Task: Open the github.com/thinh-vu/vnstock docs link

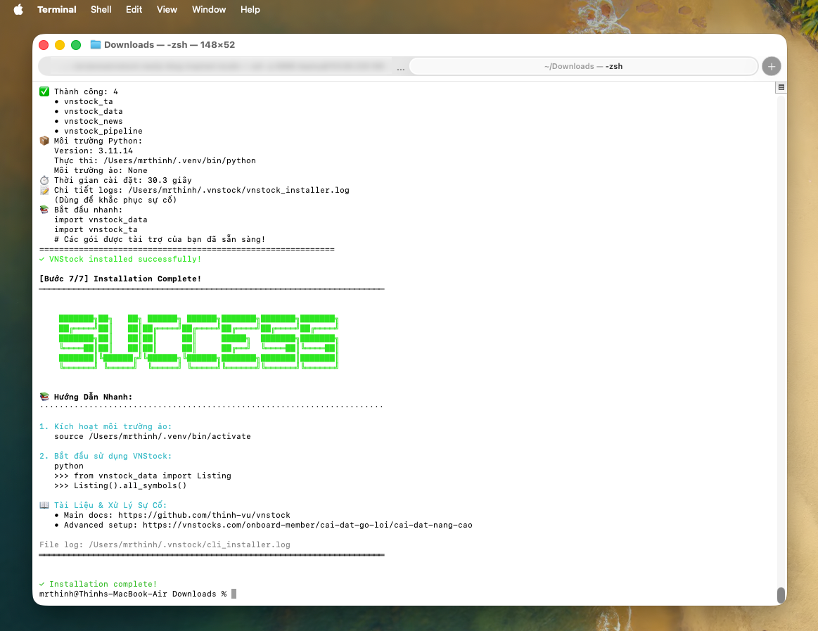Action: click(x=204, y=515)
